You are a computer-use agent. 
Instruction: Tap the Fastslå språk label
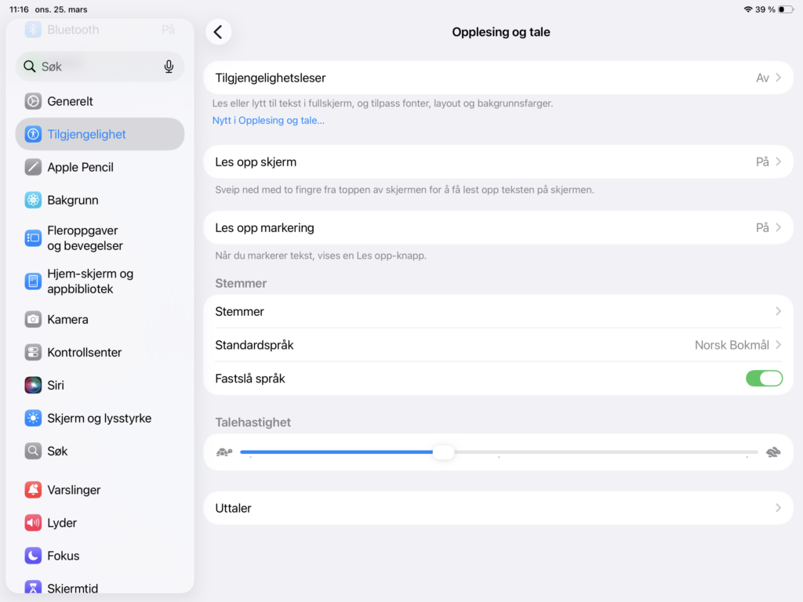tap(250, 379)
